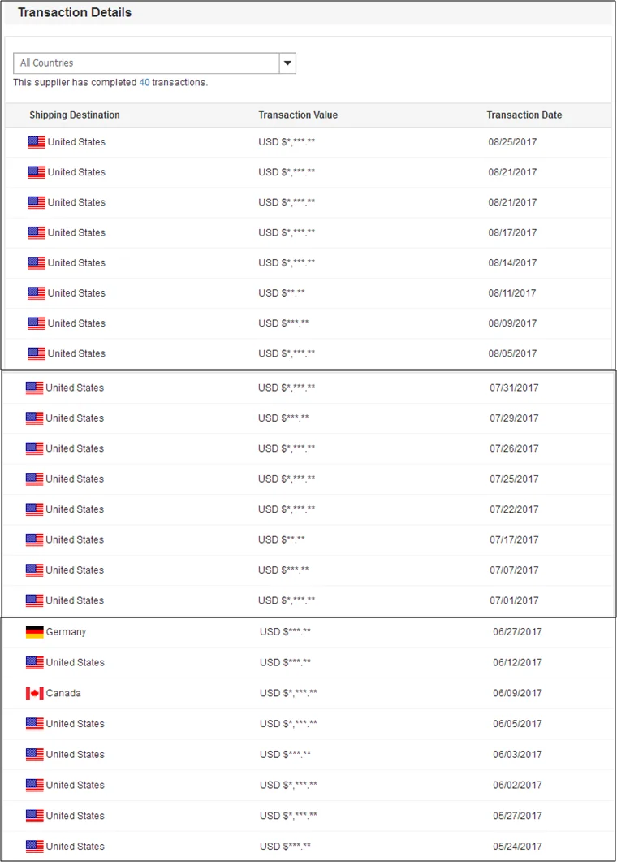Open the All Countries filter dropdown
617x862 pixels.
coord(146,63)
